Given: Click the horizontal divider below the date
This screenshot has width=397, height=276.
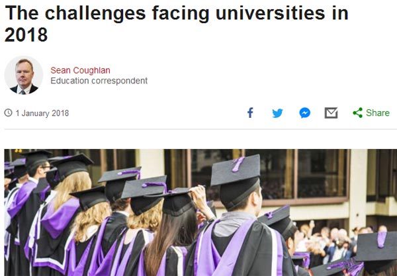Looking at the screenshot, I should pos(198,129).
